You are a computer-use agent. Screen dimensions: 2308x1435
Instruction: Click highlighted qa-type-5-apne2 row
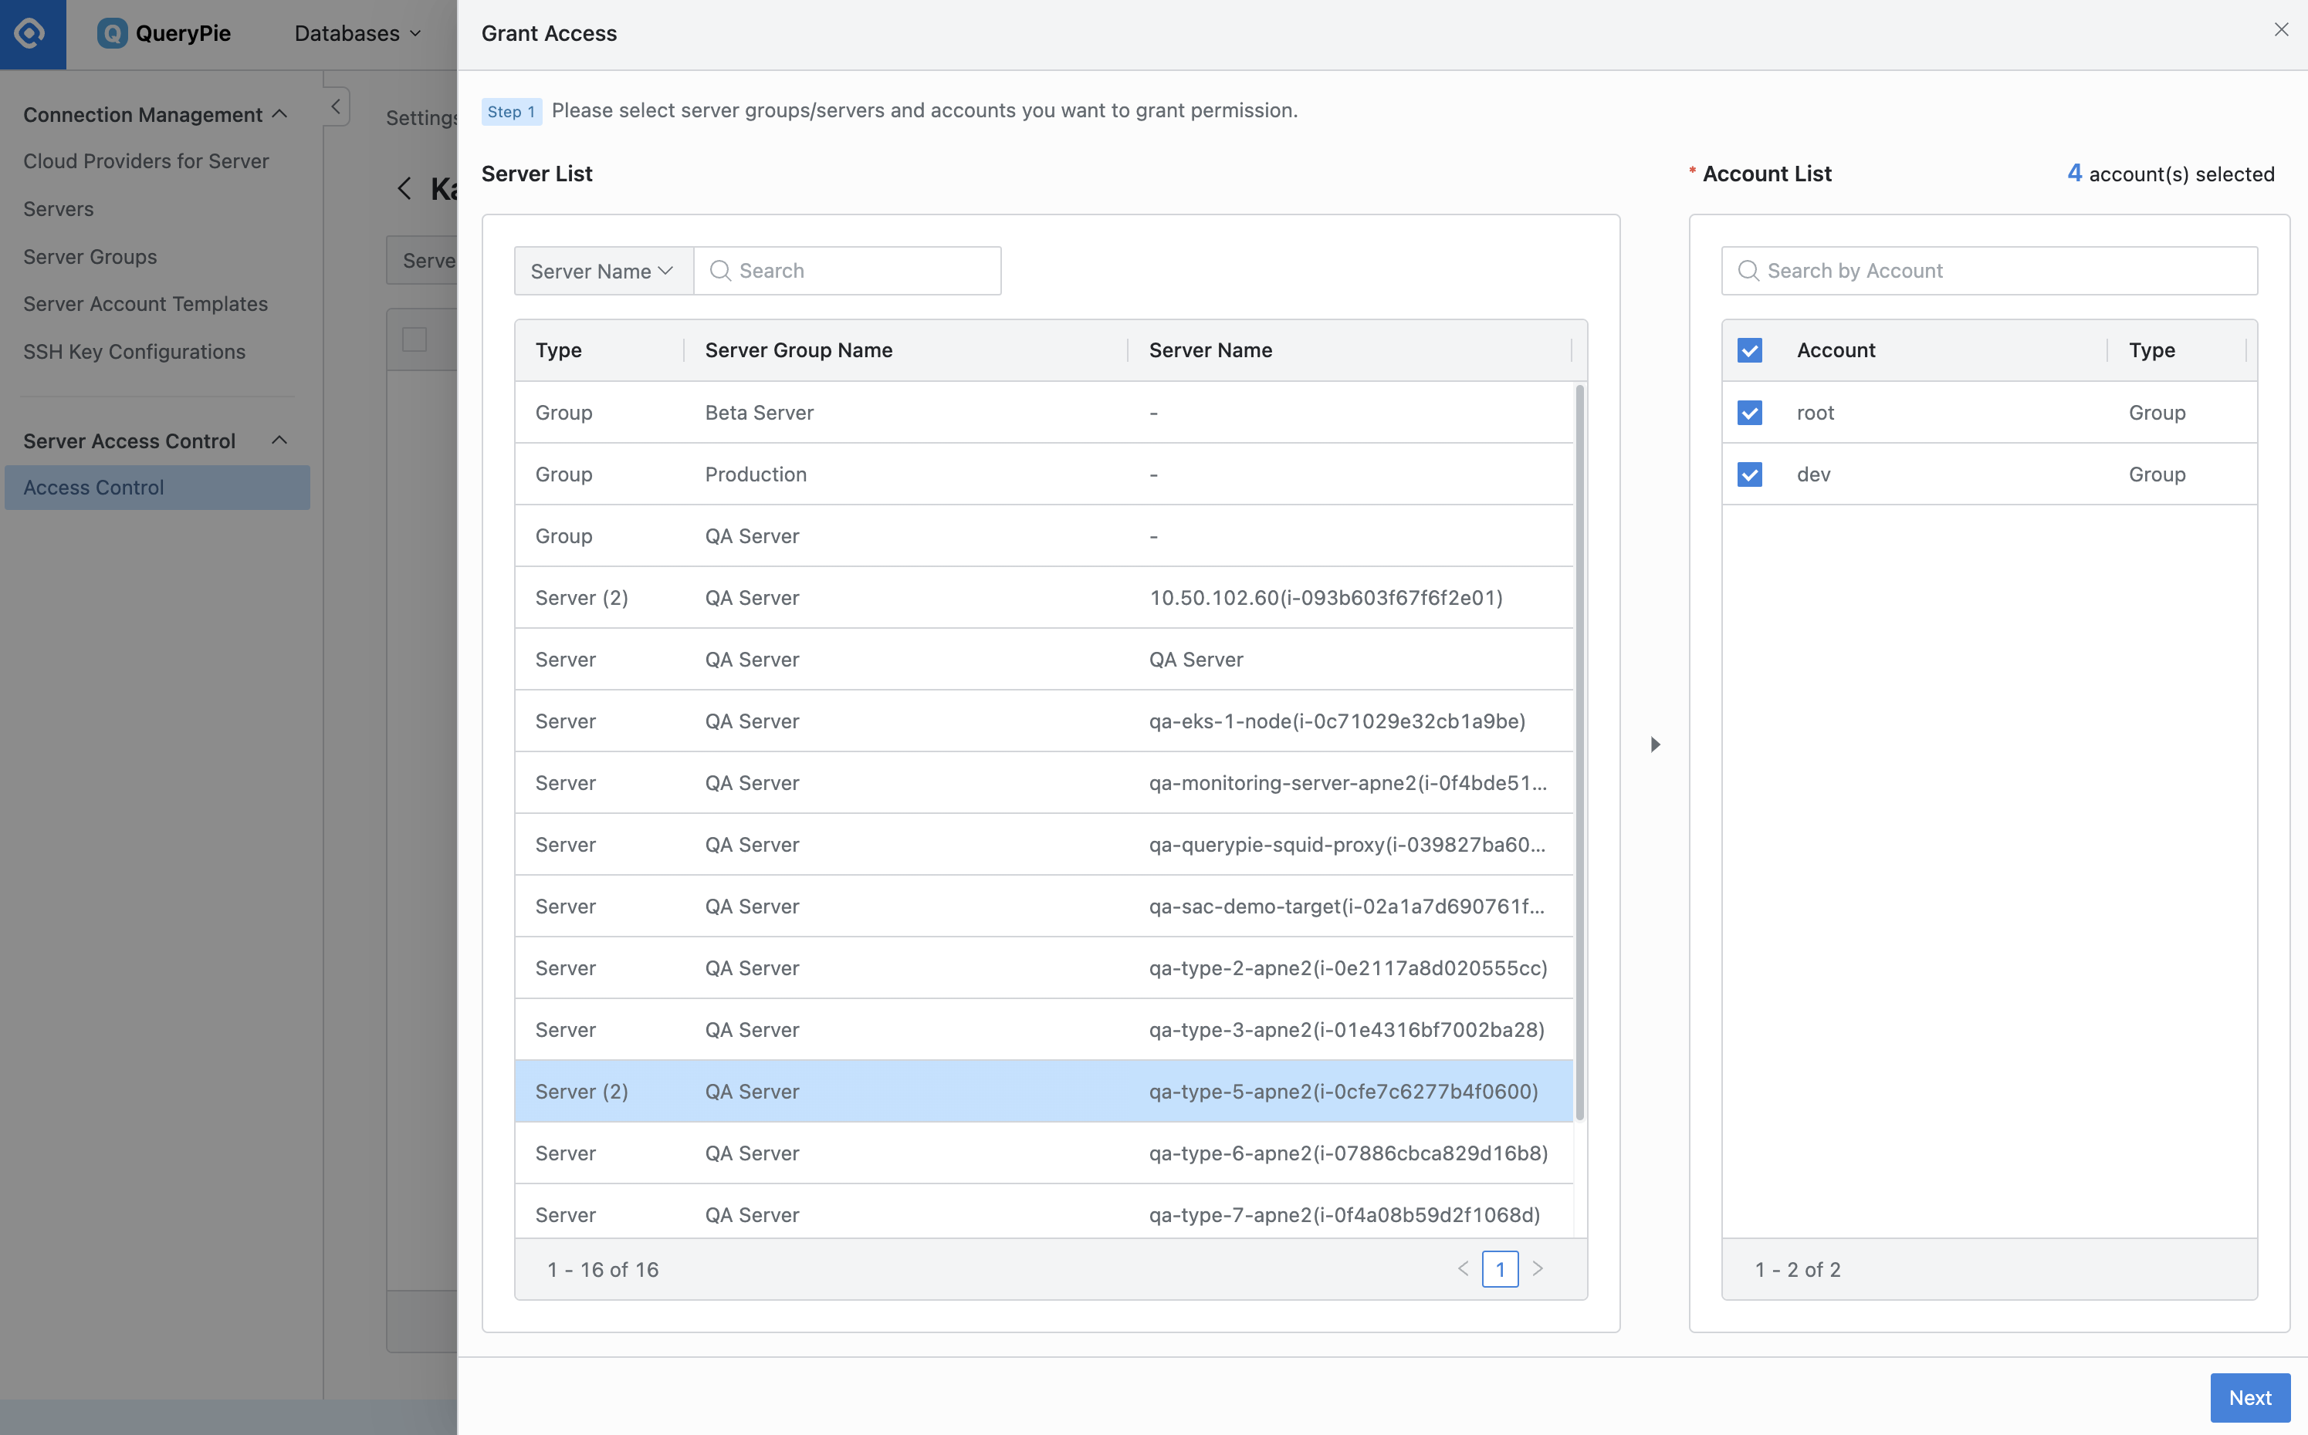tap(1044, 1092)
